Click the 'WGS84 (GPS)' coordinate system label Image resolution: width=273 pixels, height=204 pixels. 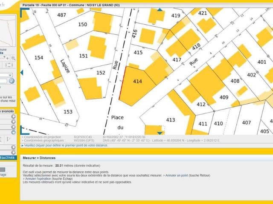pyautogui.click(x=84, y=140)
